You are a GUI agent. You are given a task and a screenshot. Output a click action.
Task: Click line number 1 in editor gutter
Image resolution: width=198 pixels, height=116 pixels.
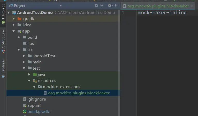(123, 13)
